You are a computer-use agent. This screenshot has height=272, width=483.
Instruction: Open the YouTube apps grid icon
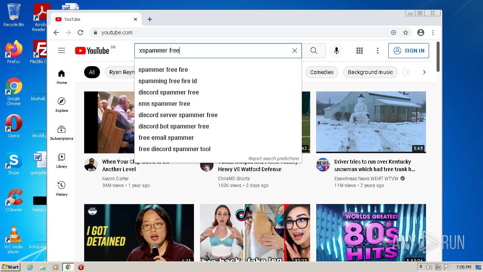pyautogui.click(x=360, y=51)
